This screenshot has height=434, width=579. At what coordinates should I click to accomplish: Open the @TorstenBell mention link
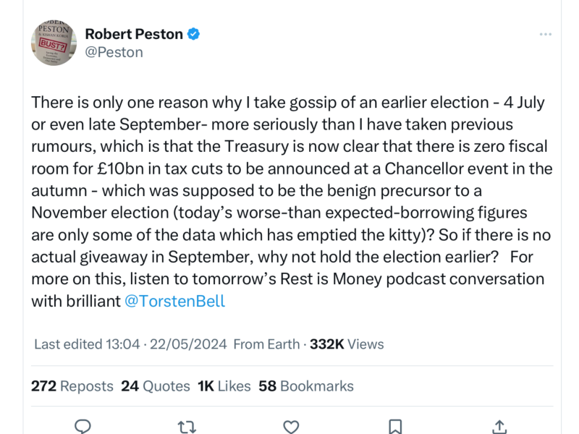[174, 301]
